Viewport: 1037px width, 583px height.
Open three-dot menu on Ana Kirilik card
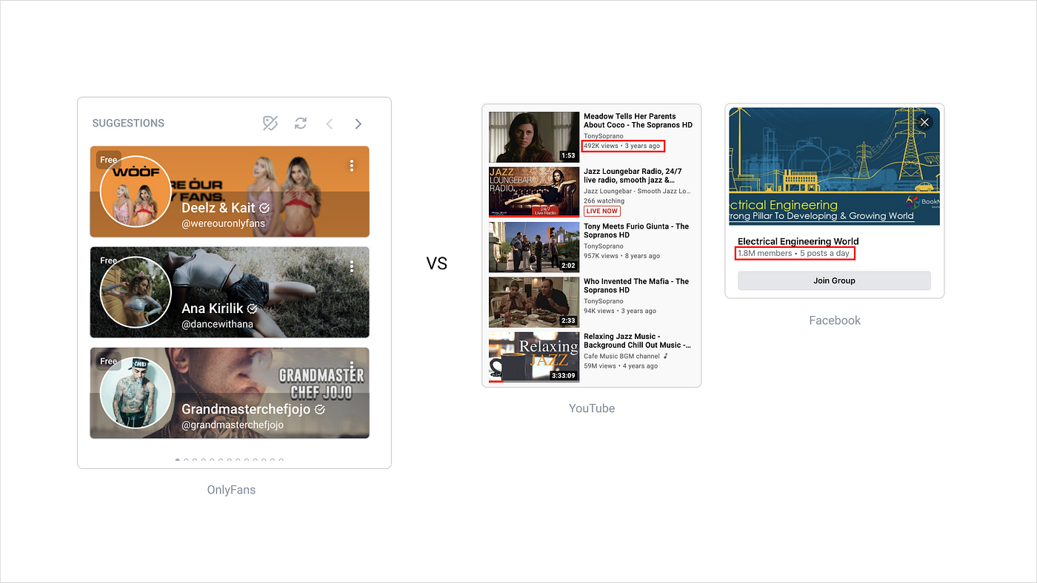pyautogui.click(x=352, y=266)
